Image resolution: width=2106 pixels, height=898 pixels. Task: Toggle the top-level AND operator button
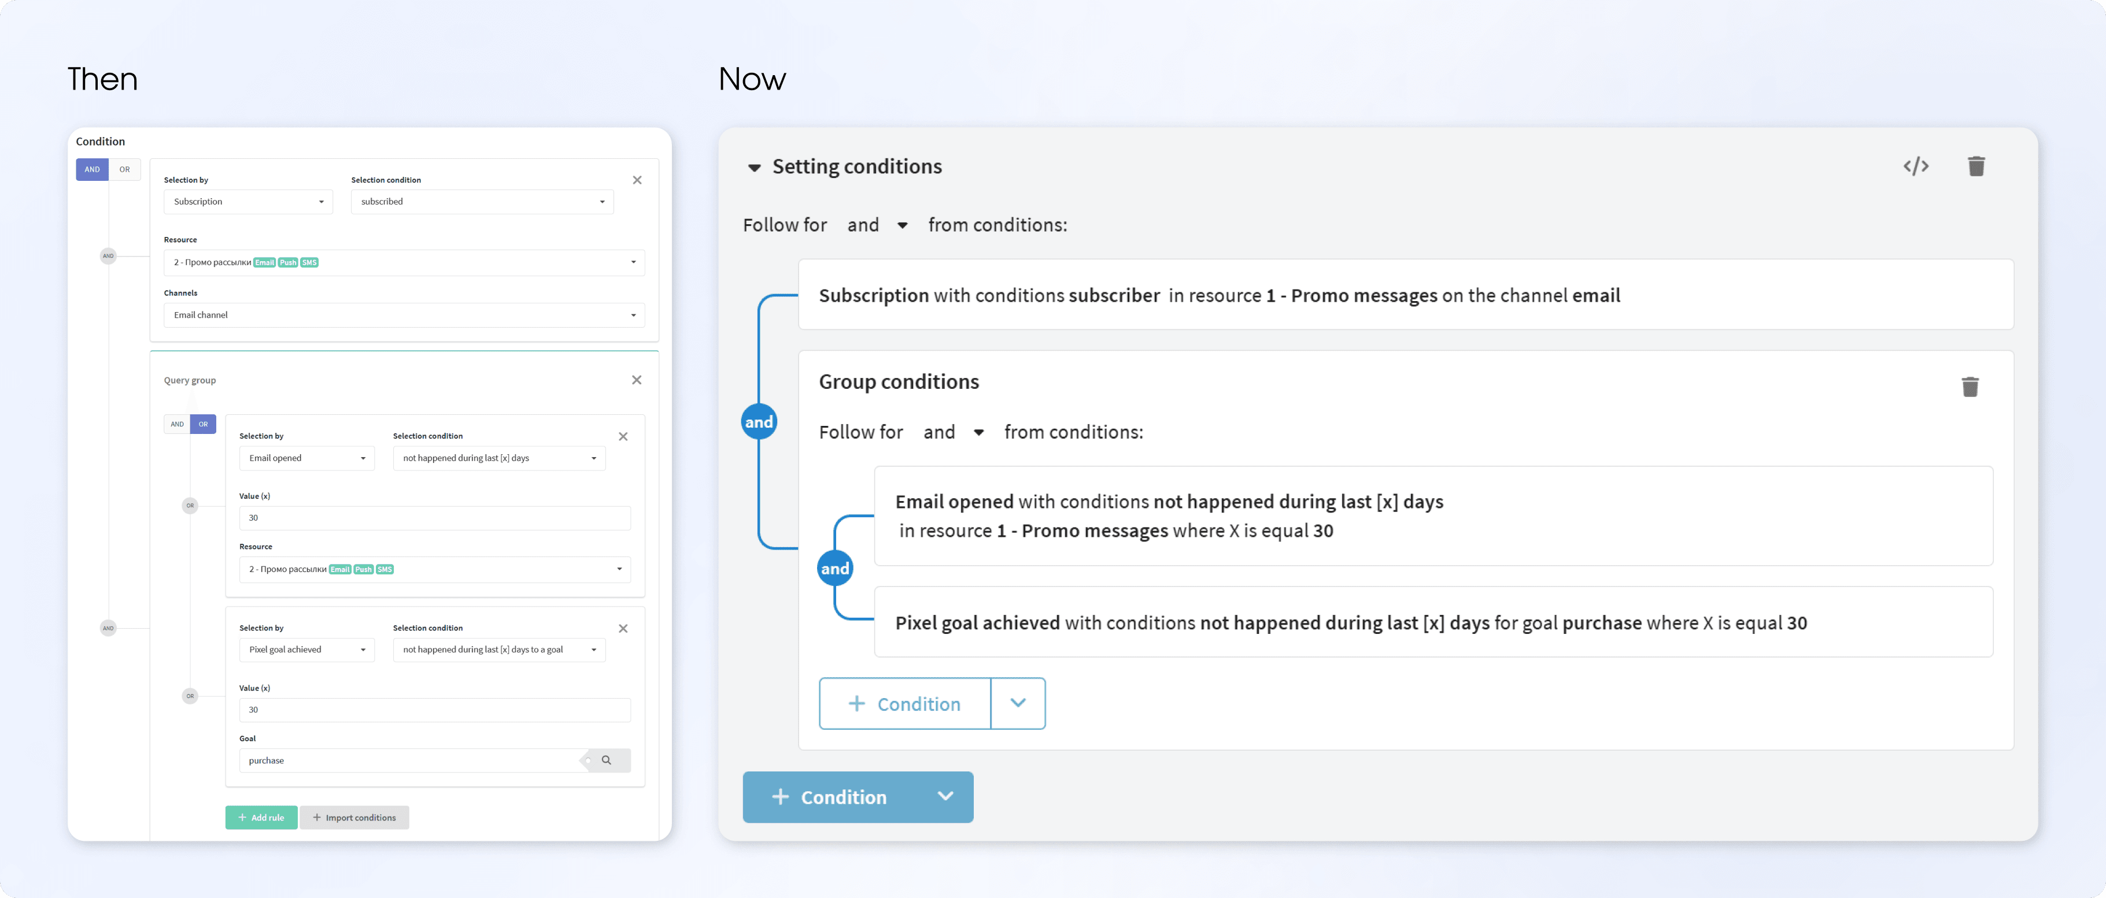click(93, 170)
